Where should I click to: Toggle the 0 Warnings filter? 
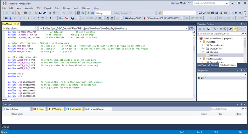[56, 109]
